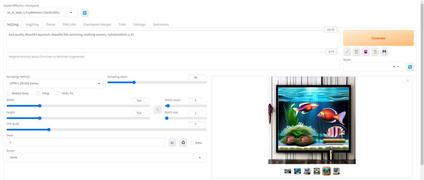The height and width of the screenshot is (180, 424).
Task: Toggle the Tiling checkbox
Action: [x=38, y=93]
